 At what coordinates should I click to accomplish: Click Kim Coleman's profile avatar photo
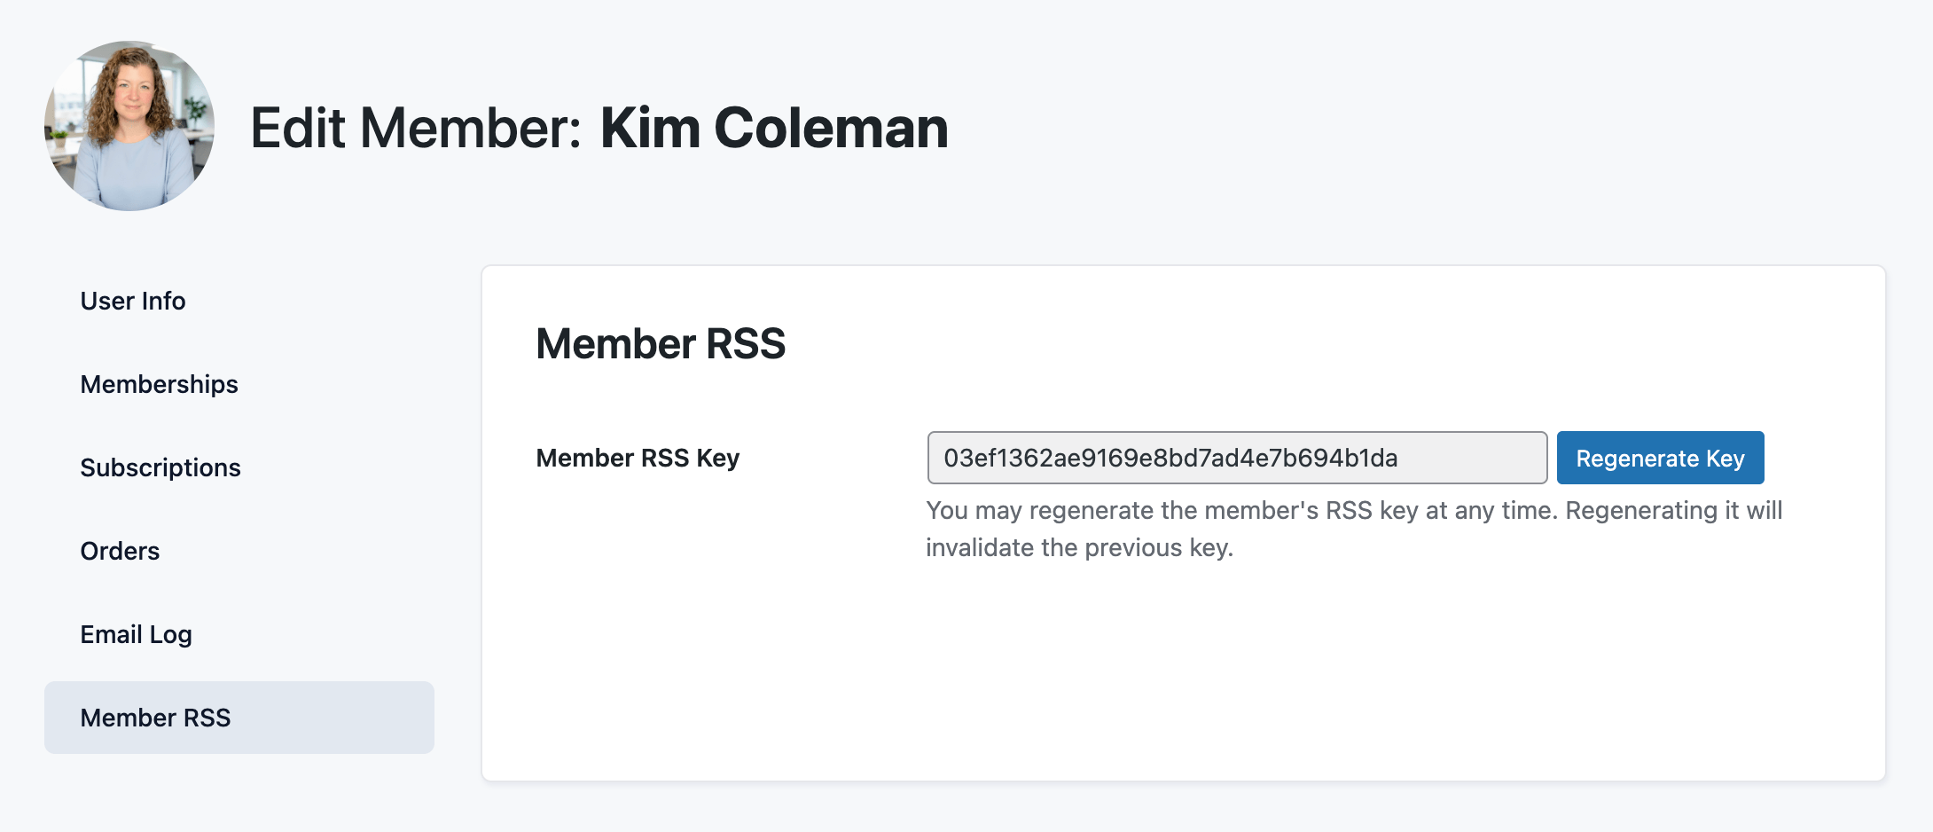[129, 126]
